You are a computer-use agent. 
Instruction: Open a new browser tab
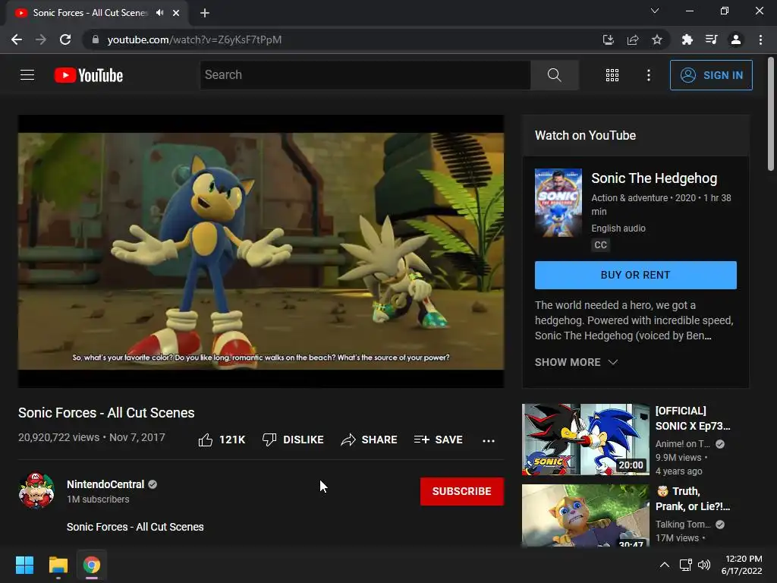[205, 13]
